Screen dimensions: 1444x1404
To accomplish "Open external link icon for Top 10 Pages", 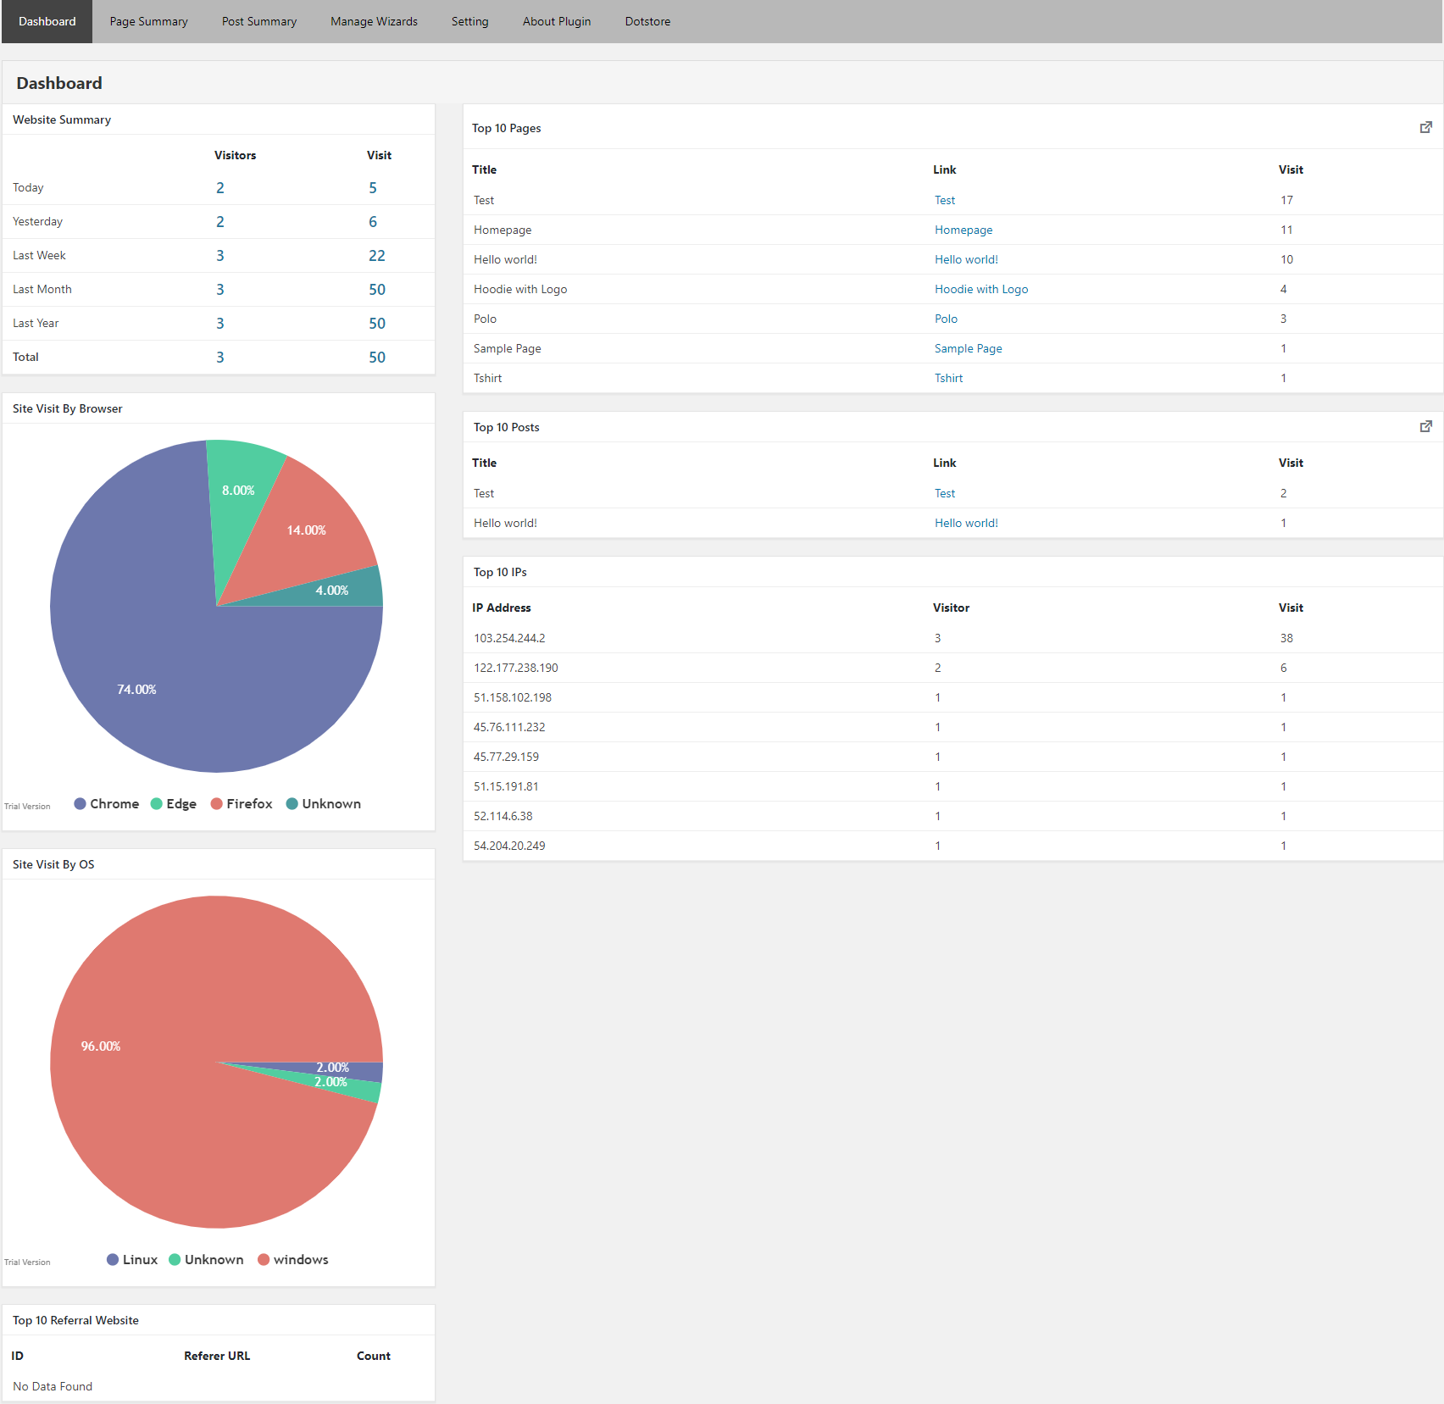I will pyautogui.click(x=1425, y=127).
